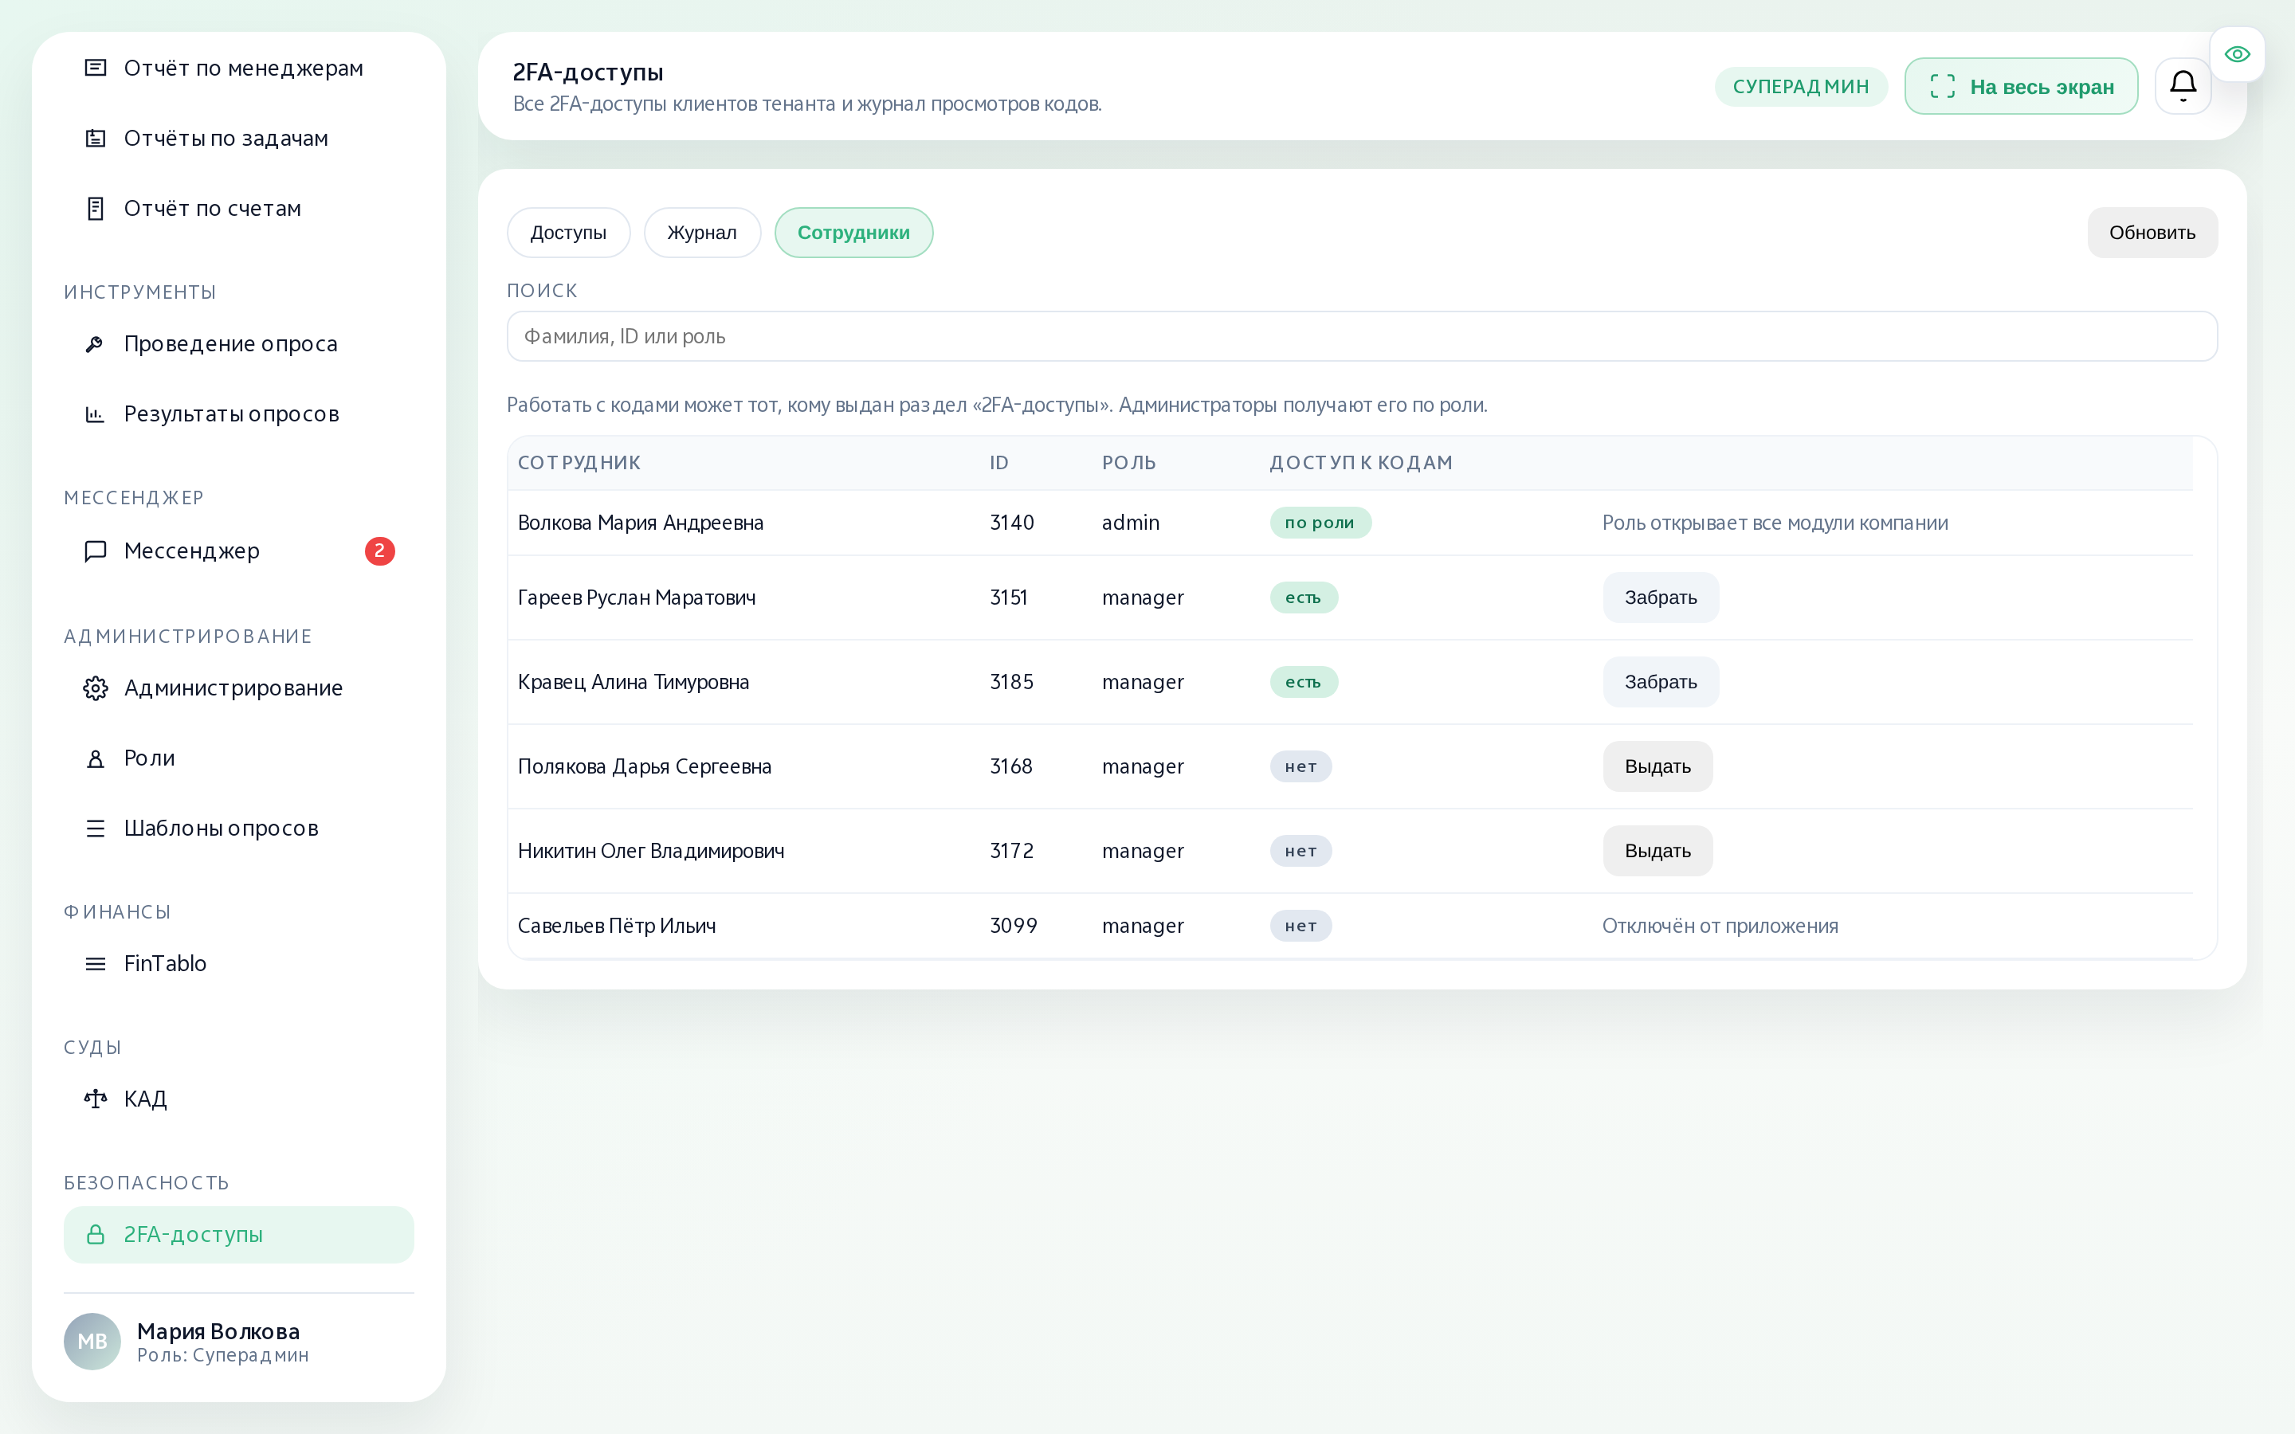Click the fullscreen brackets icon
The image size is (2295, 1434).
1942,86
